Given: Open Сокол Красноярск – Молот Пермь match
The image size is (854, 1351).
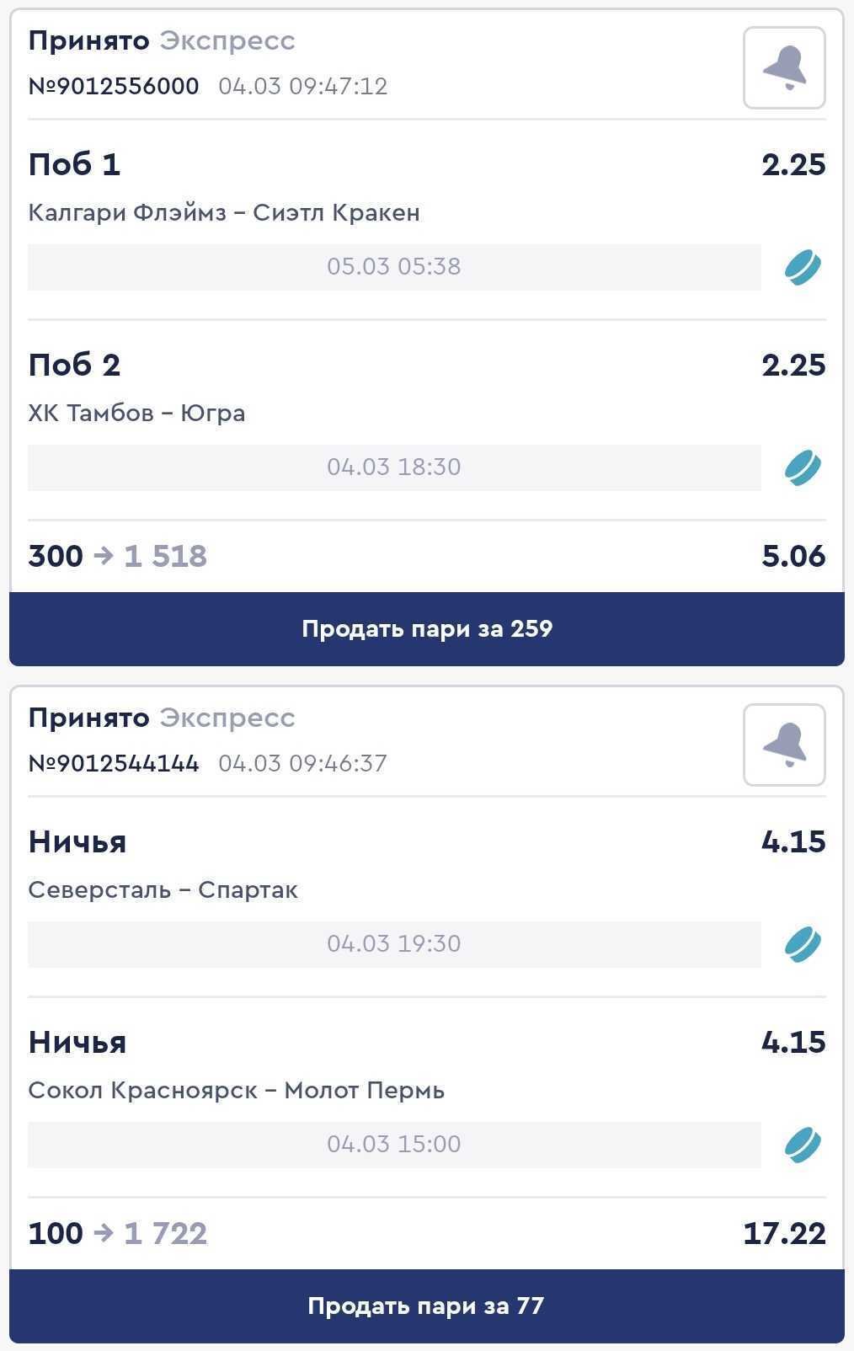Looking at the screenshot, I should tap(236, 1090).
